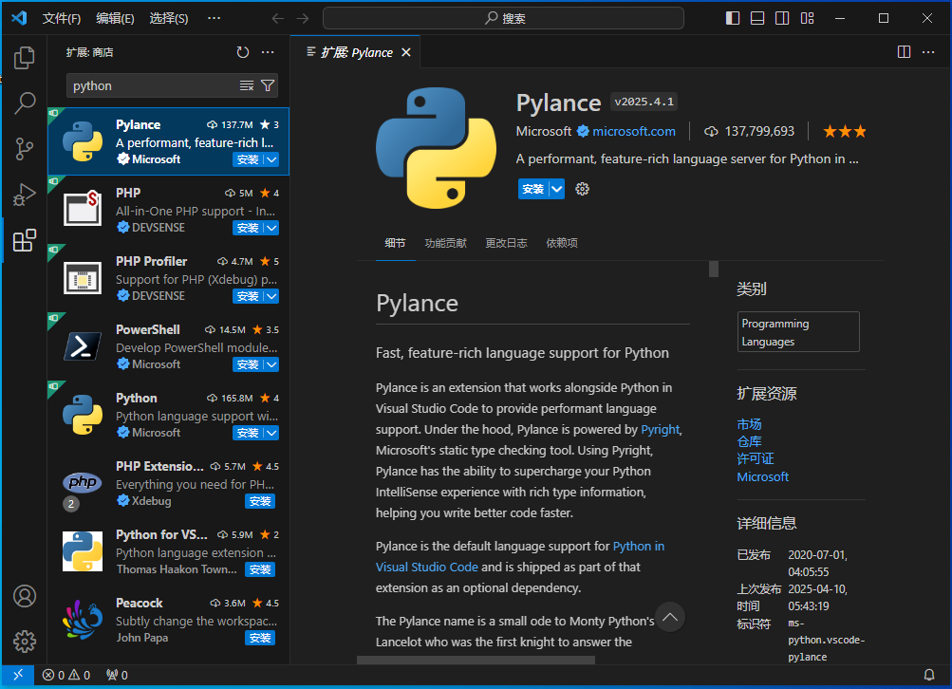Open the Manage gear in activity bar

pyautogui.click(x=25, y=642)
